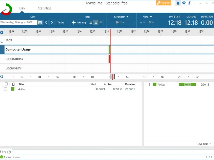Click the Today button

tap(60, 22)
